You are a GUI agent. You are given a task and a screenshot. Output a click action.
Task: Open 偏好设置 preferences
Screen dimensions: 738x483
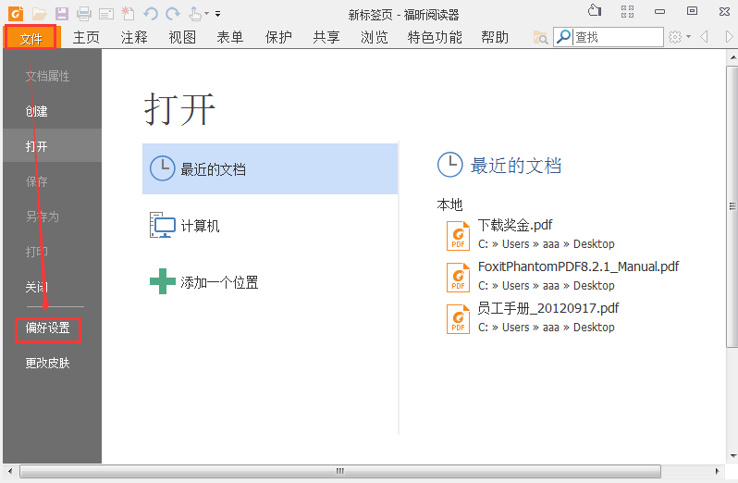[x=47, y=328]
